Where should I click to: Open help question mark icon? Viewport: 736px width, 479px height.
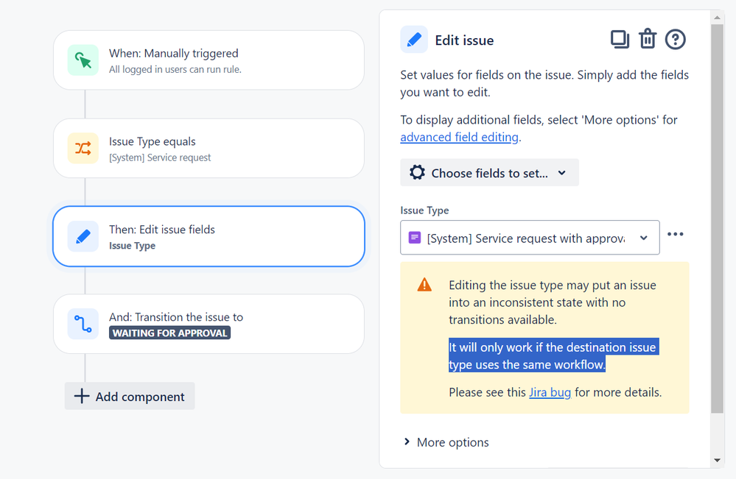(x=675, y=40)
